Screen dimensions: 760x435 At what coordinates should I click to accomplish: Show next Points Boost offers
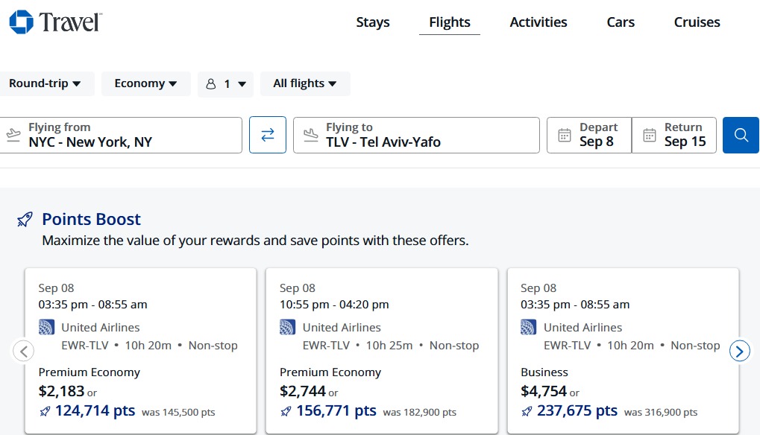[x=740, y=351]
